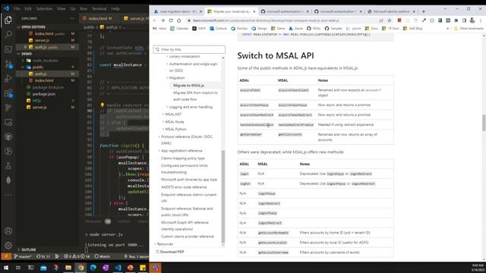Open Explorer panel more actions ellipsis
This screenshot has height=273, width=486.
[x=72, y=18]
